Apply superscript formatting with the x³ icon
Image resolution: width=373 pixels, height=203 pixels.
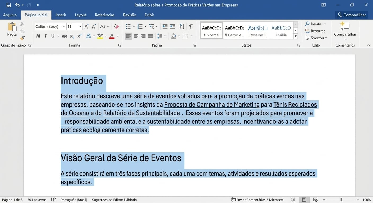[79, 36]
